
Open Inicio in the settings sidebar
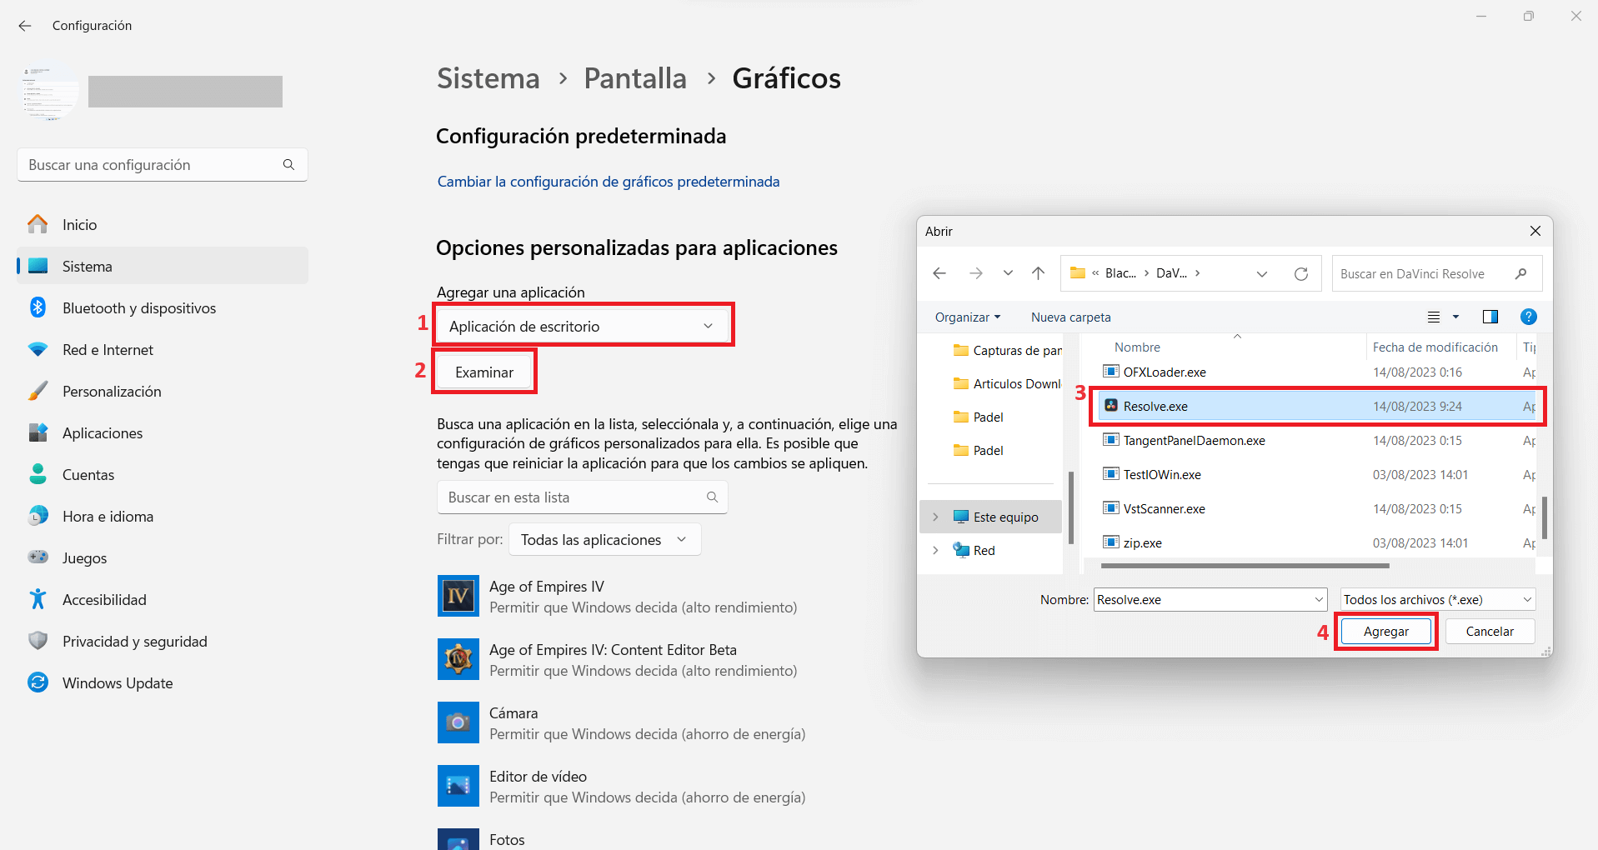tap(163, 224)
